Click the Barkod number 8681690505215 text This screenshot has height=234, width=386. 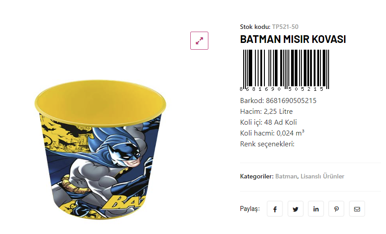pyautogui.click(x=291, y=100)
